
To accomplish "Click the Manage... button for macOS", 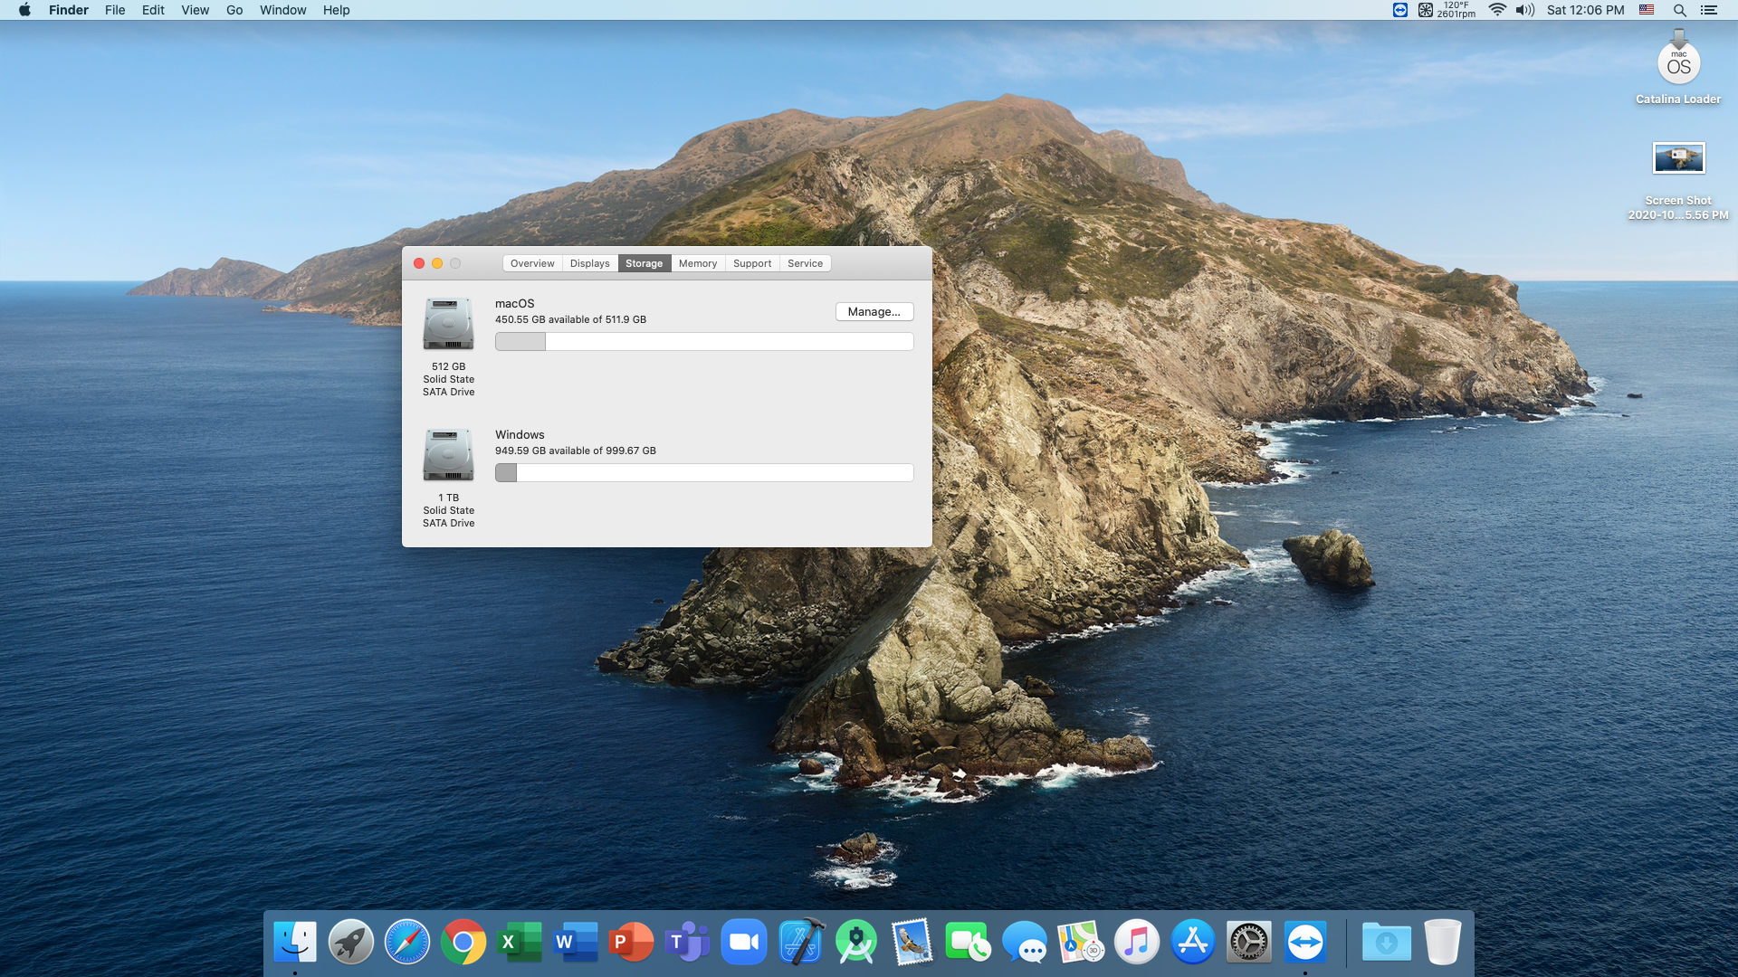I will [874, 311].
